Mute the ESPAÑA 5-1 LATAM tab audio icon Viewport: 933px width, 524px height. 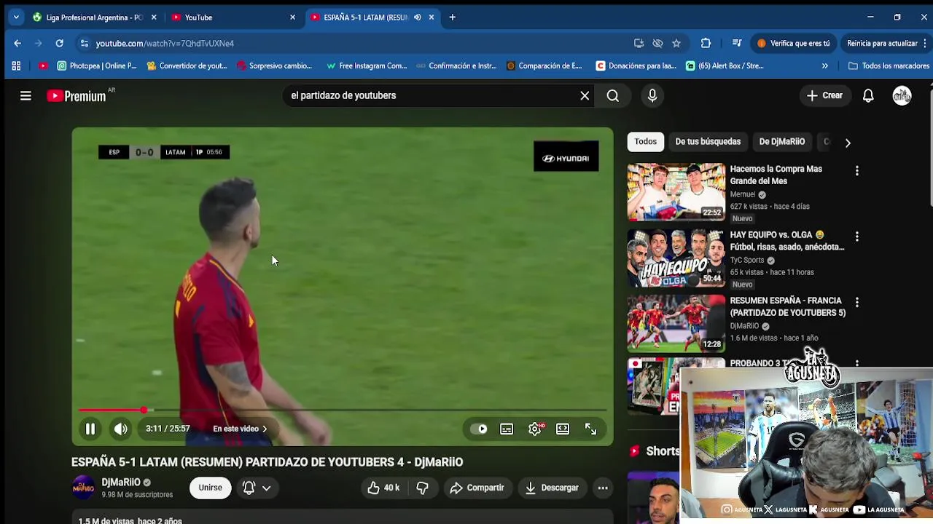click(417, 17)
